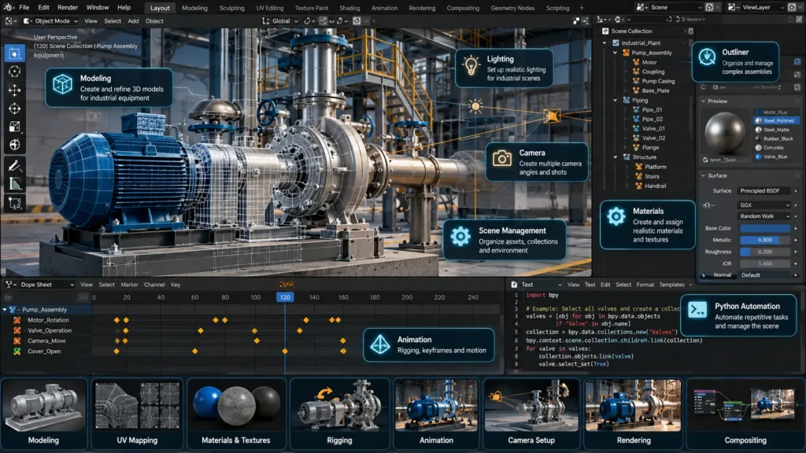The height and width of the screenshot is (453, 806).
Task: Toggle the animate dot beside Metallic
Action: click(796, 240)
